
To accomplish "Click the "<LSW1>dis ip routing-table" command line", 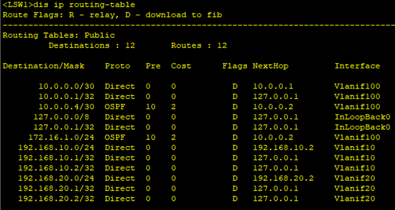I will coord(69,5).
